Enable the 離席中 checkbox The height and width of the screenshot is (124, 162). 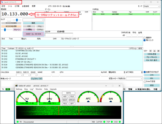tap(144, 38)
